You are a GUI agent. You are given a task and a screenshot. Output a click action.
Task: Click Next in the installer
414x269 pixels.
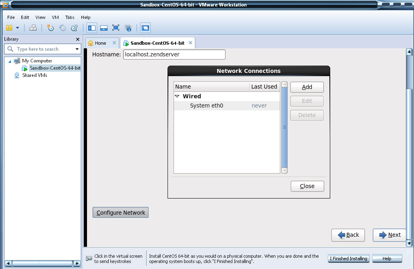pyautogui.click(x=390, y=235)
